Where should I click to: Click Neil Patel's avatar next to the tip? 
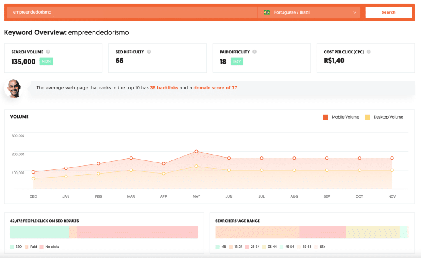coord(14,88)
